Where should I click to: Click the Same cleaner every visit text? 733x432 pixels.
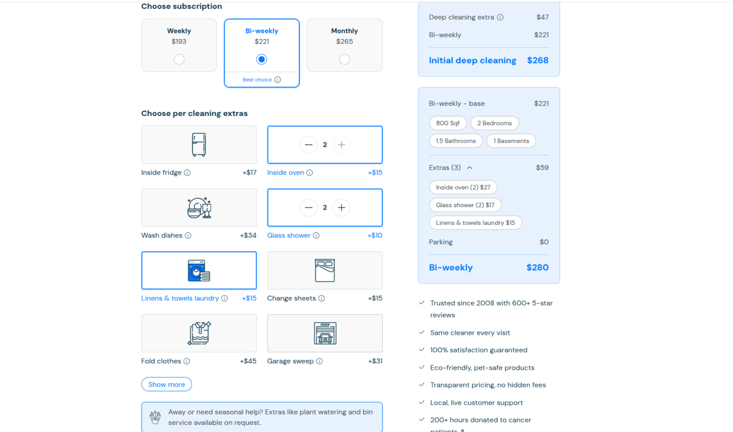470,333
